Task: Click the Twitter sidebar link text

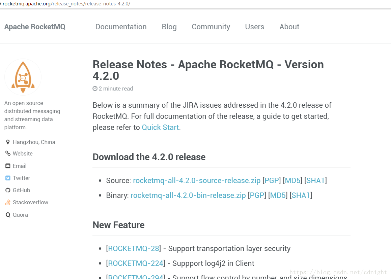Action: coord(22,178)
